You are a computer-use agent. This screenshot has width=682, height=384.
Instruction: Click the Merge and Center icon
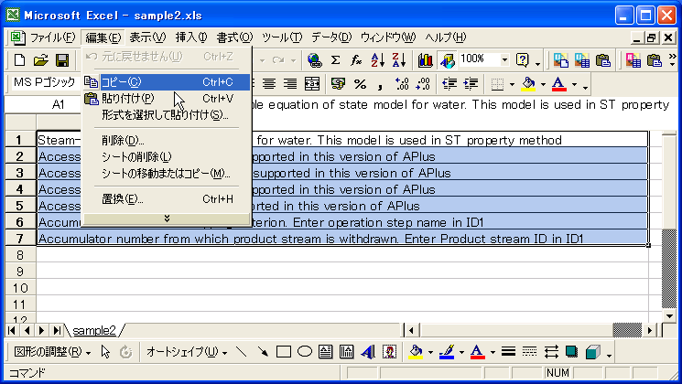click(x=312, y=83)
